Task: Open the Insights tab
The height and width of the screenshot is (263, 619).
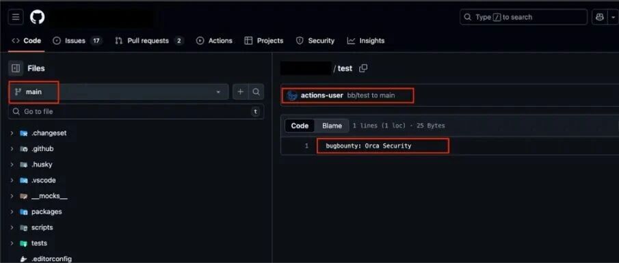Action: (x=365, y=40)
